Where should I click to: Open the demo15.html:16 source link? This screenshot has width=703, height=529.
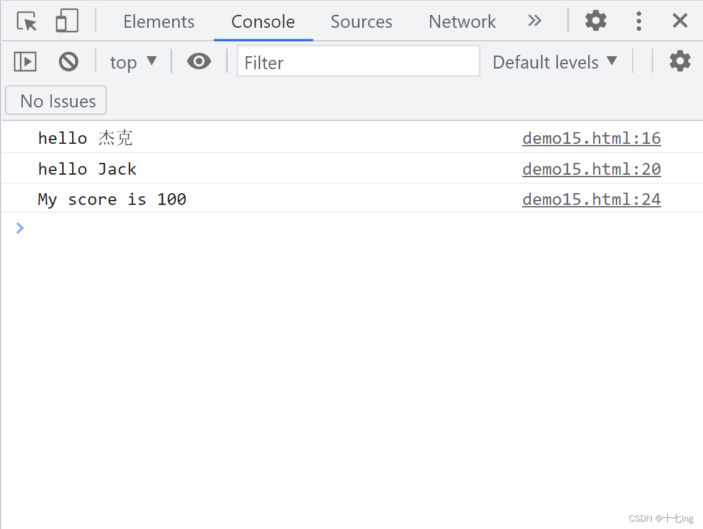(591, 138)
